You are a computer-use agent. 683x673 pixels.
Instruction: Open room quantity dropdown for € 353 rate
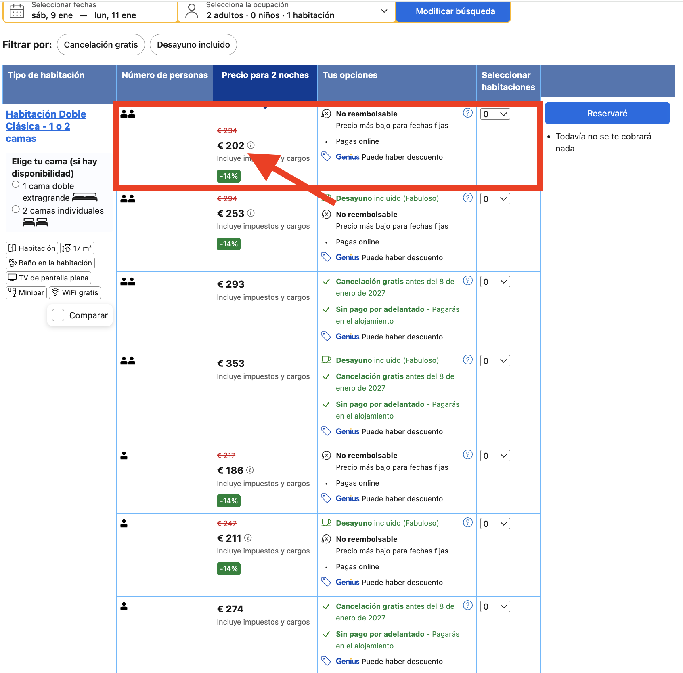(x=495, y=361)
